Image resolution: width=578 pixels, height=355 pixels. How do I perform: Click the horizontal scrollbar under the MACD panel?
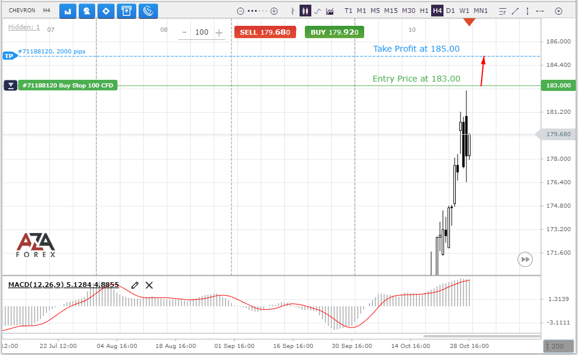click(482, 336)
